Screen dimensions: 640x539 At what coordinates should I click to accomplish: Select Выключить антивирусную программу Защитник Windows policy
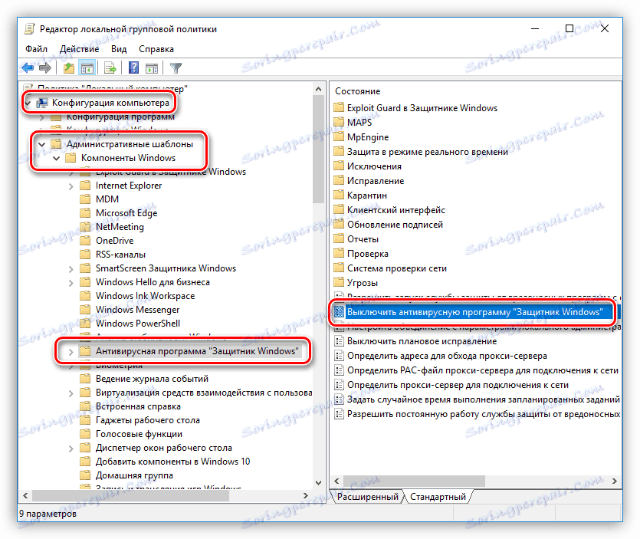(x=474, y=312)
